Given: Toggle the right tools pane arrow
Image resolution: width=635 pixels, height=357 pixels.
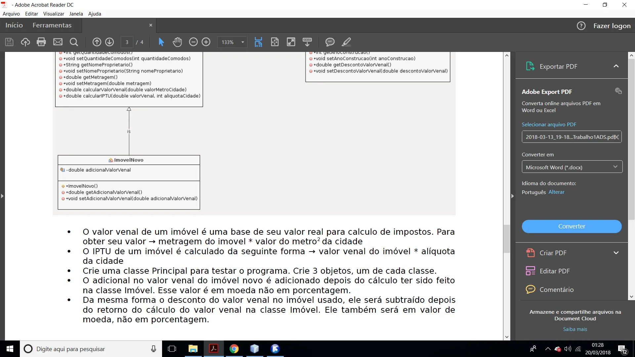Looking at the screenshot, I should pyautogui.click(x=512, y=196).
